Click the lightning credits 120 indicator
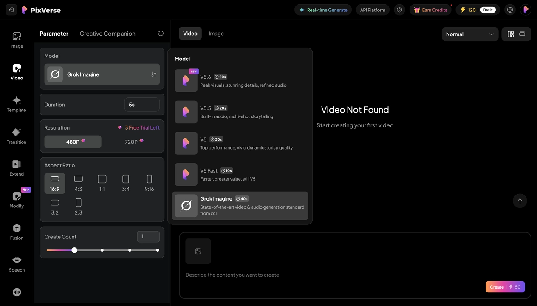This screenshot has width=537, height=306. click(468, 10)
